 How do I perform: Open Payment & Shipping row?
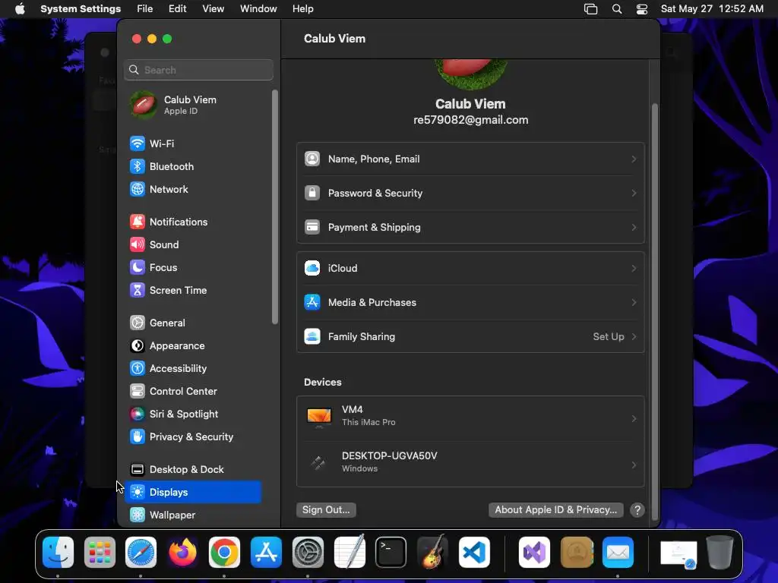470,228
